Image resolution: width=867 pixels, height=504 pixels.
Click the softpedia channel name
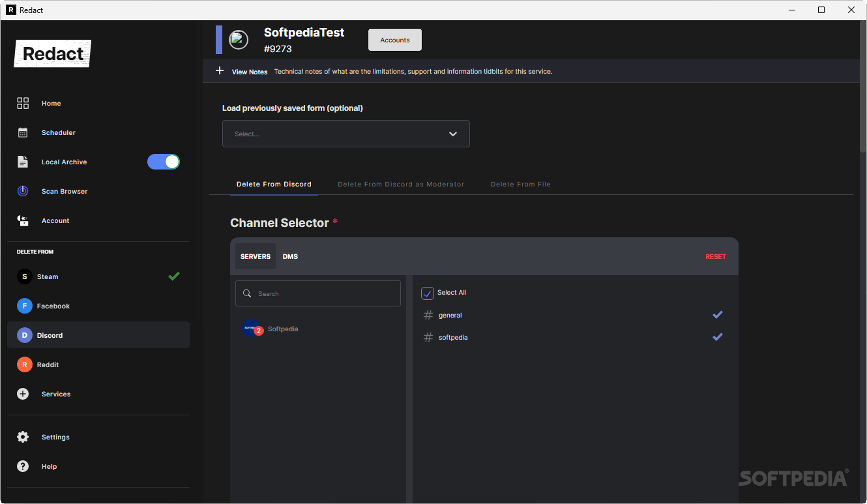point(453,337)
